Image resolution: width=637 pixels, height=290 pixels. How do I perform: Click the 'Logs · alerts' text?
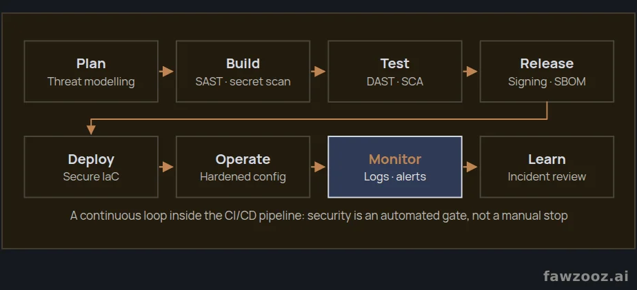pos(395,177)
